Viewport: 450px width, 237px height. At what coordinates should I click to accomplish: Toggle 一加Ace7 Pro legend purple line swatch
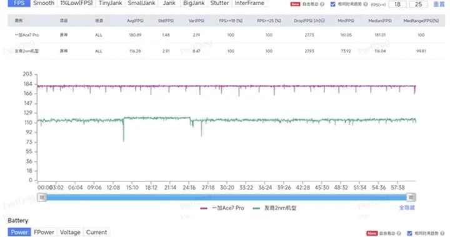pos(204,208)
